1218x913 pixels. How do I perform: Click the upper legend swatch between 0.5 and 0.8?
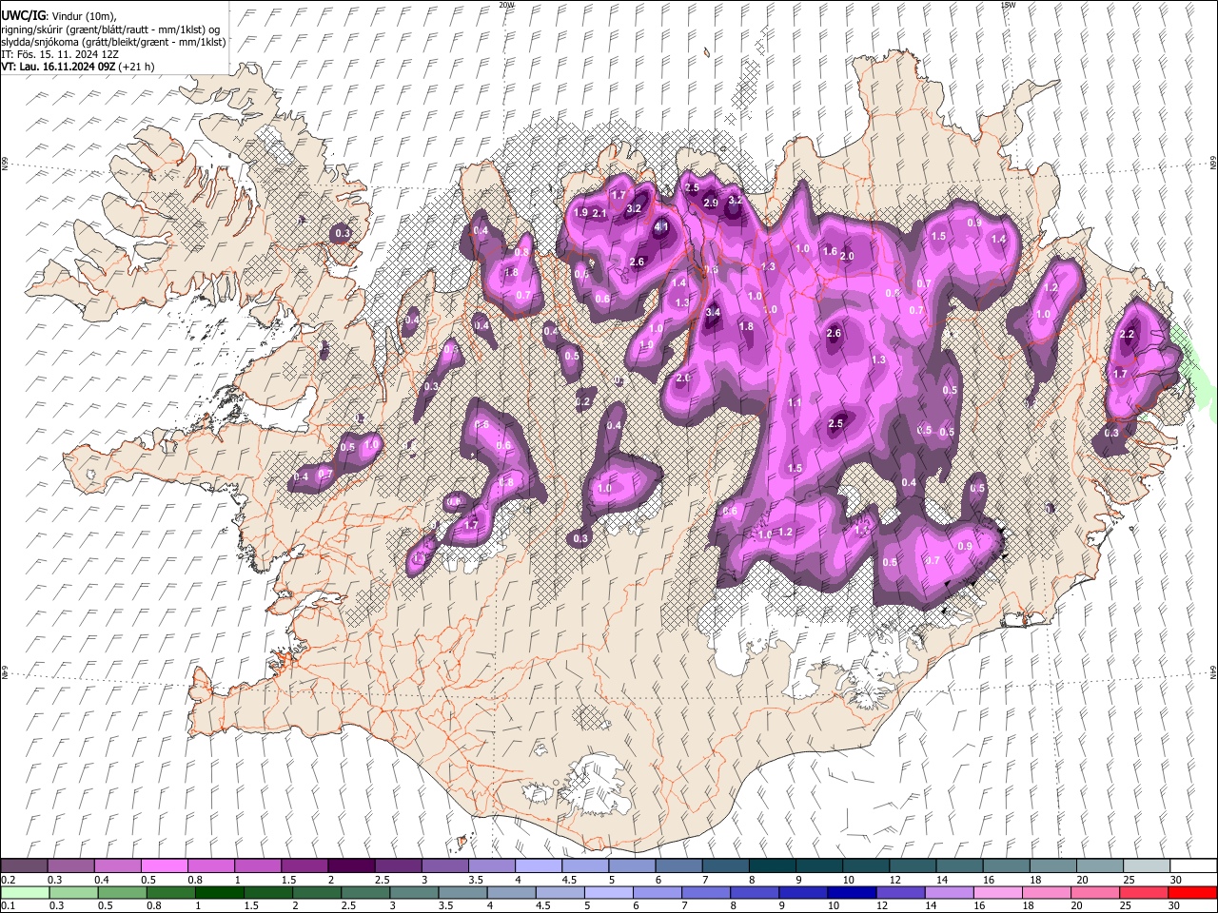[164, 865]
